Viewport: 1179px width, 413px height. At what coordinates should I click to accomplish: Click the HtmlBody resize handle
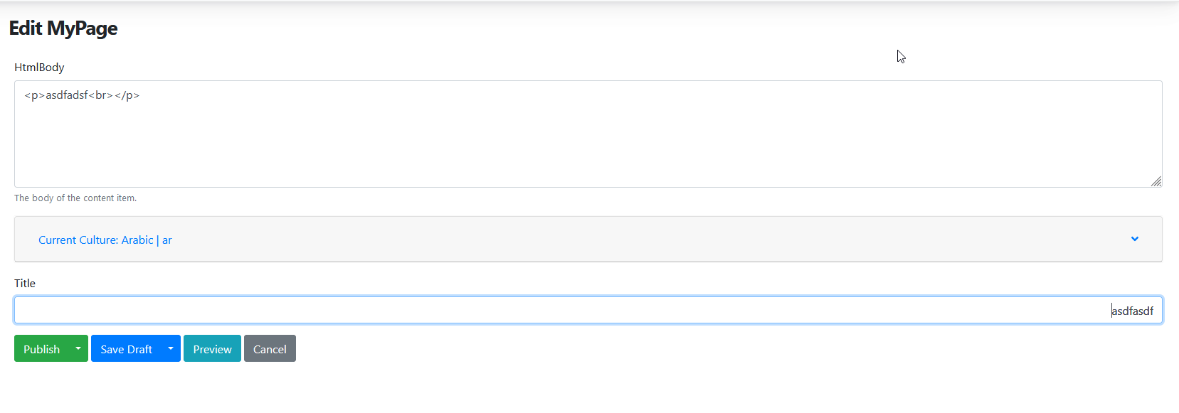pyautogui.click(x=1157, y=182)
